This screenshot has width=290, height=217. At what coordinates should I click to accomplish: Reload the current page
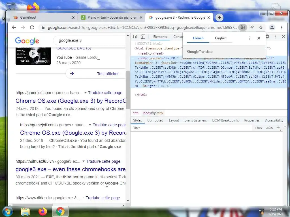tap(32, 27)
